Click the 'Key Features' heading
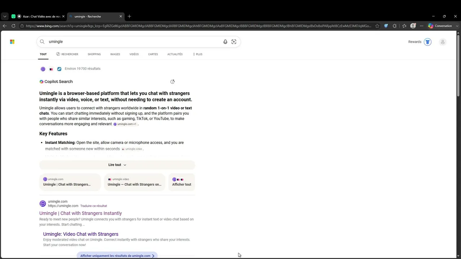Image resolution: width=461 pixels, height=259 pixels. (53, 134)
